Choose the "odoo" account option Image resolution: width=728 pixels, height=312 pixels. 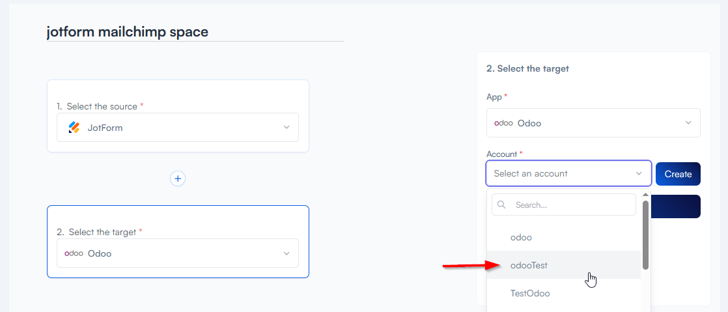521,237
